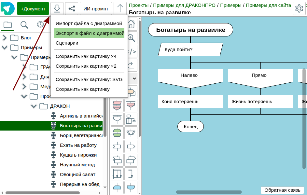Viewport: 307px width, 195px height.
Task: Collapse the top-level Примеры folder chevron
Action: pyautogui.click(x=5, y=48)
